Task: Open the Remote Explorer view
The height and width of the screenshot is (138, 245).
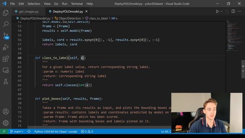Action: tap(6, 70)
